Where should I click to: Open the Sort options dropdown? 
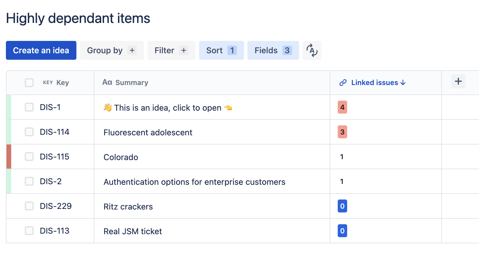[214, 50]
